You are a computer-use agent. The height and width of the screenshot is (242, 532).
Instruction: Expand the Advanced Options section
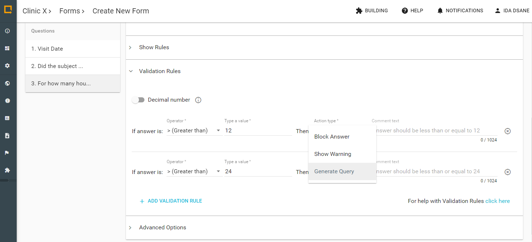(x=162, y=228)
